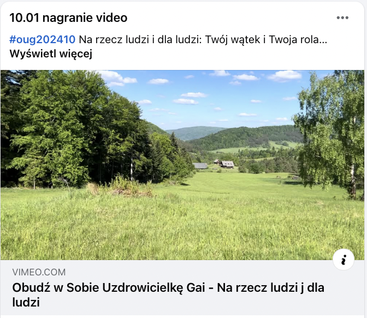Open the #oug202410 hashtag link
This screenshot has height=318, width=367.
point(43,39)
